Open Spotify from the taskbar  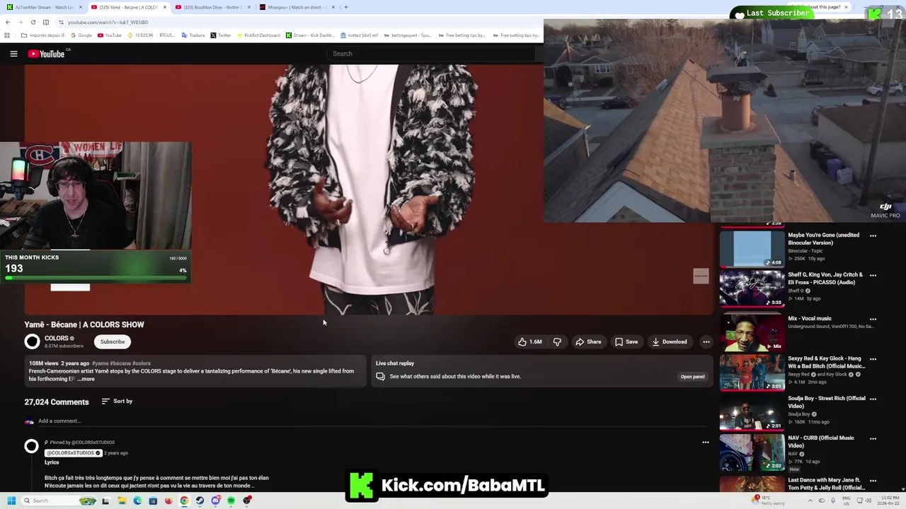(x=231, y=501)
